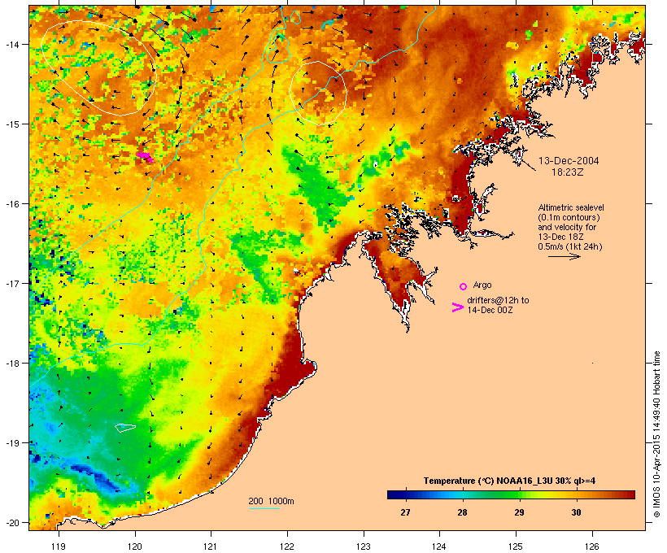Click the latitude axis label '-18'
Image resolution: width=667 pixels, height=553 pixels.
click(x=11, y=363)
